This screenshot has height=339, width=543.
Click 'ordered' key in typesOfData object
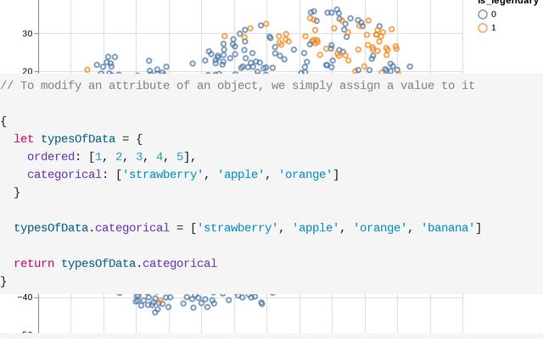click(x=51, y=157)
